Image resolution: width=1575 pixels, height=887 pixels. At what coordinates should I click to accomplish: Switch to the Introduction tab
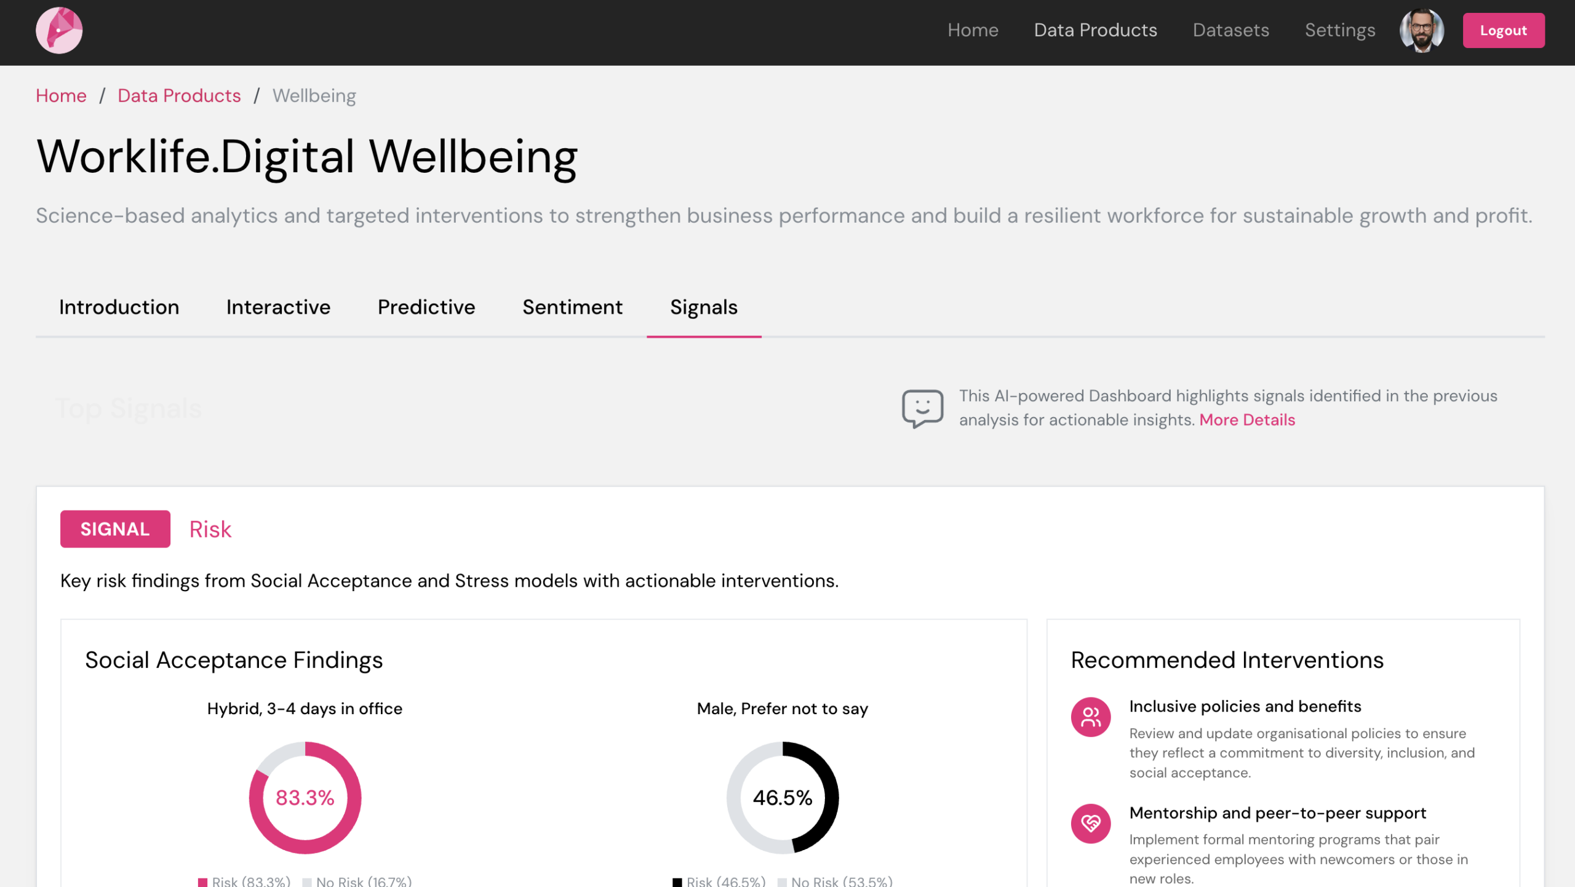point(119,307)
